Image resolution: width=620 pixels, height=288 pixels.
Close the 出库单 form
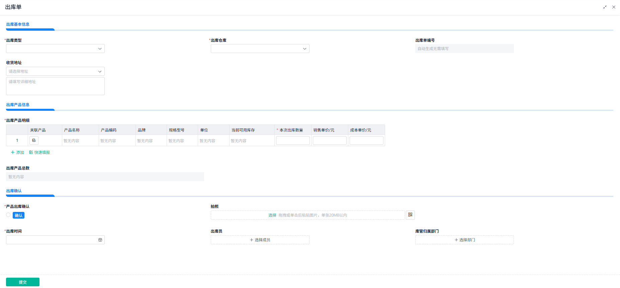click(x=614, y=7)
